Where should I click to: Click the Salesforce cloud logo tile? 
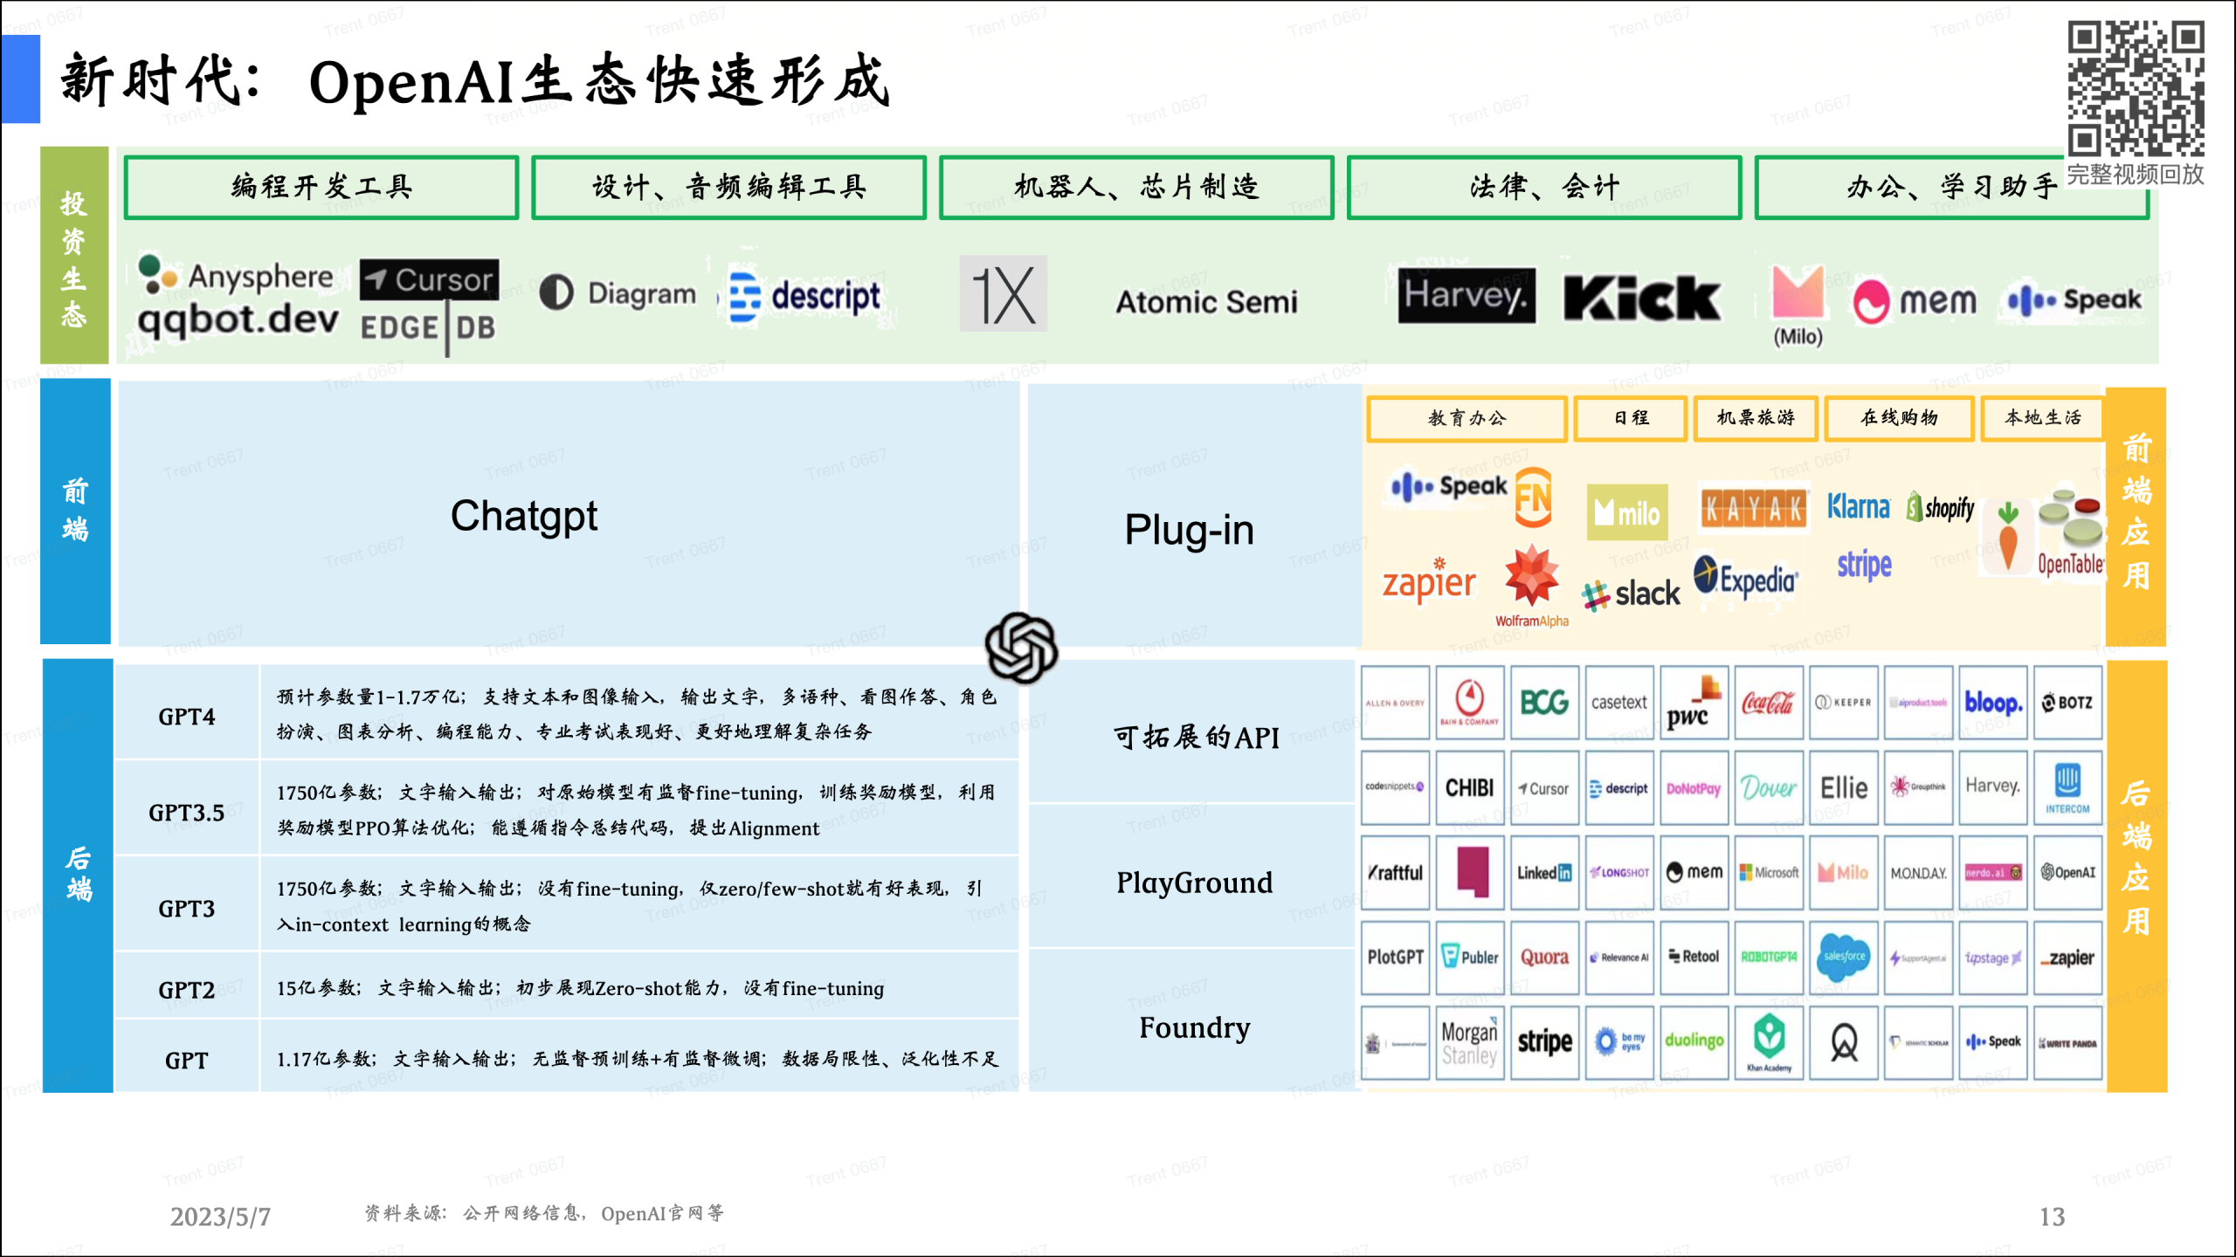[x=1844, y=958]
